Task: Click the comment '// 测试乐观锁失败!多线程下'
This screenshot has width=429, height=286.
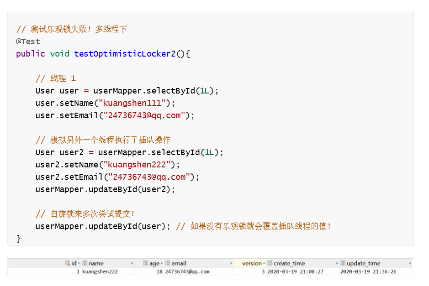Action: [71, 29]
